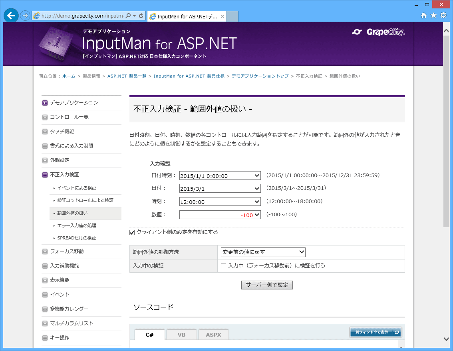Screen dimensions: 453x351
Task: Expand the 書式による入力制限 menu icon
Action: pos(45,146)
